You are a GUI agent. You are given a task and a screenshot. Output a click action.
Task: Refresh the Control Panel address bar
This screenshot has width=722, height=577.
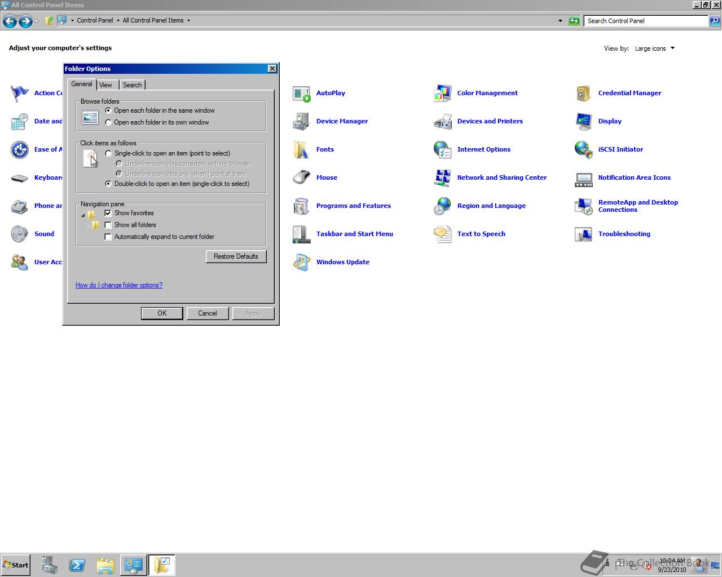click(x=574, y=21)
